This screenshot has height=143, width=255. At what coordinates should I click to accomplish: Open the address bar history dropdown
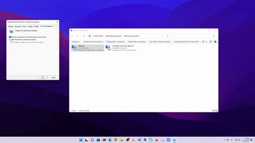(162, 36)
